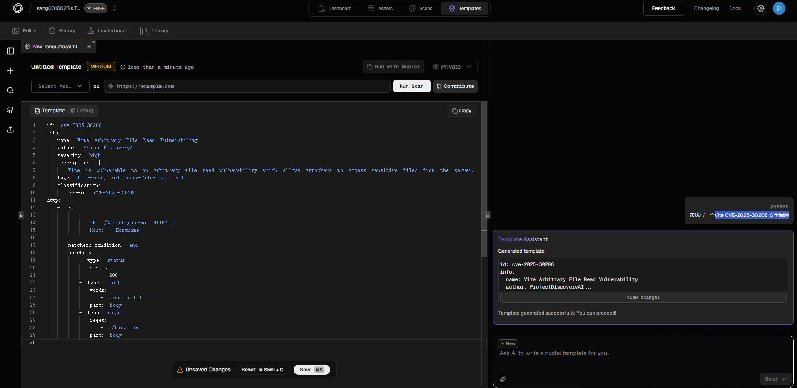The height and width of the screenshot is (388, 797).
Task: Click the Contribute button
Action: [455, 86]
